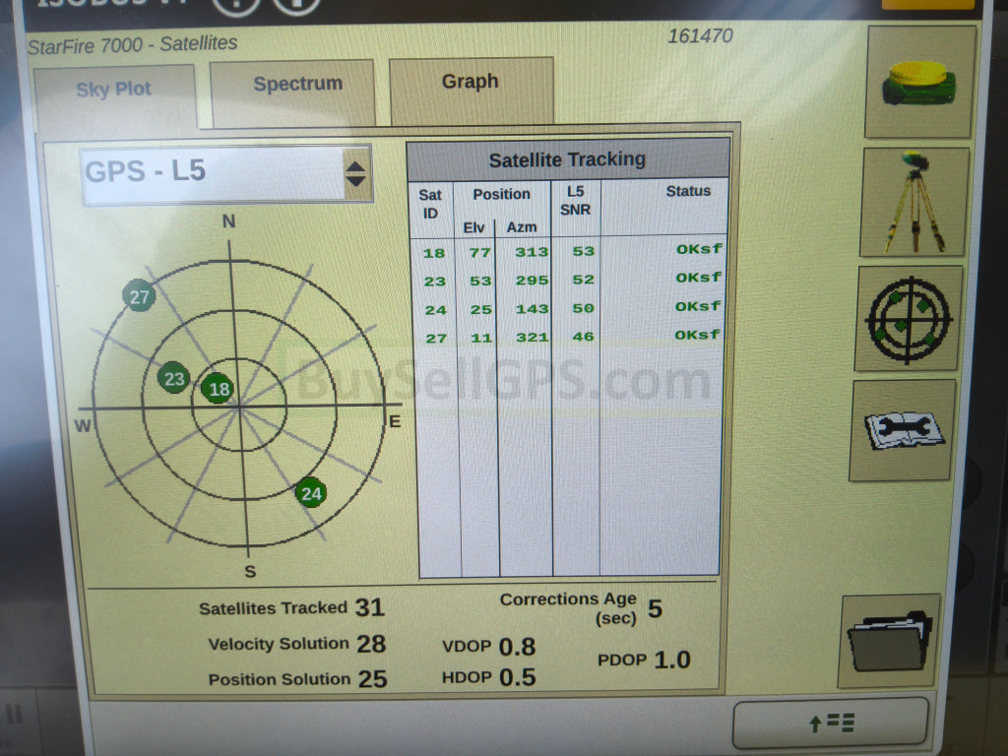Click the L5 SNR column header
Image resolution: width=1008 pixels, height=756 pixels.
tap(575, 201)
